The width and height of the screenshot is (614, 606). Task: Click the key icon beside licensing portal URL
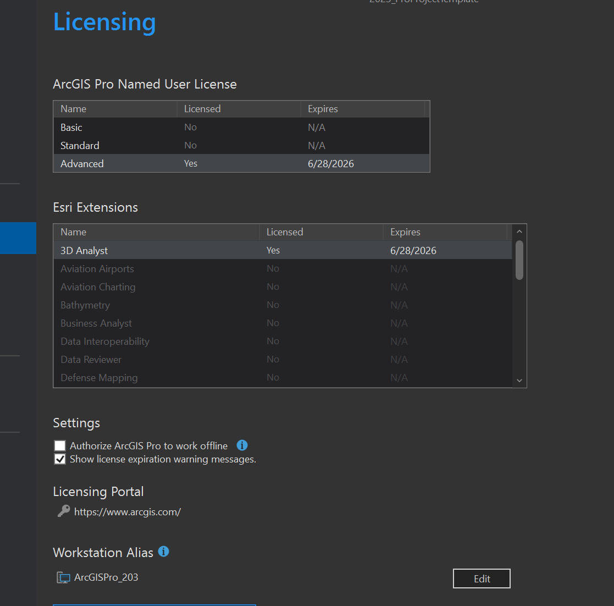point(64,511)
